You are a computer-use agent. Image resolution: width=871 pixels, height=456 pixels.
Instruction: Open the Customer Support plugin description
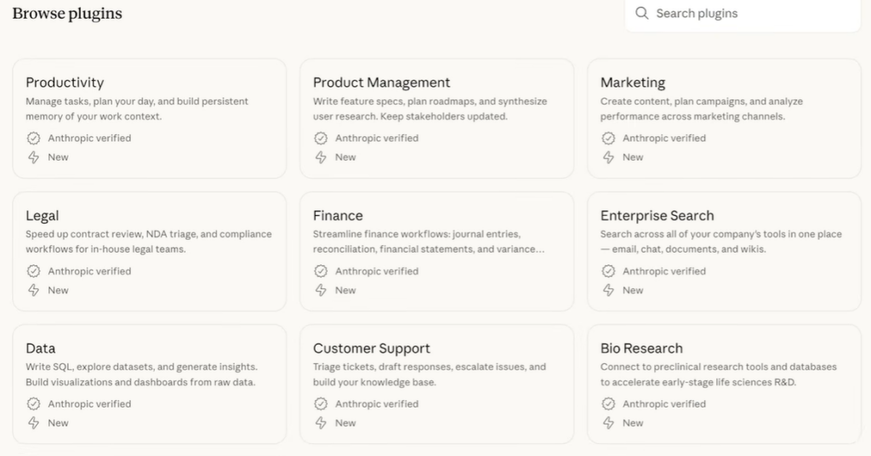click(x=429, y=374)
